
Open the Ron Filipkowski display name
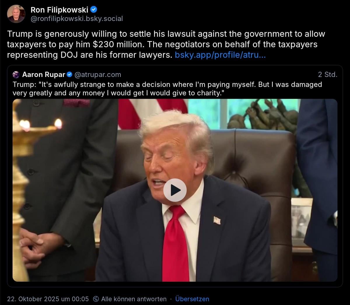coord(59,10)
